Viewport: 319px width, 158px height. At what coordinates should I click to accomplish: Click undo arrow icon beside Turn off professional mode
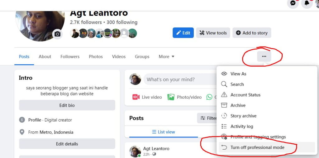224,147
